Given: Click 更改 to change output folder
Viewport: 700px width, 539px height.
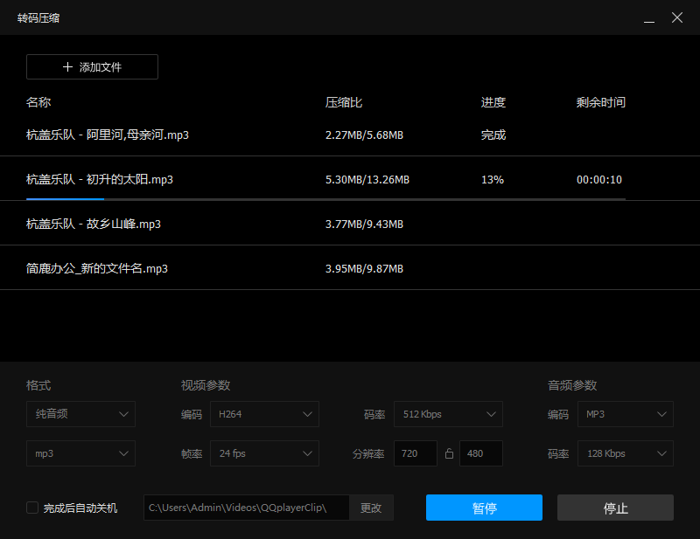Looking at the screenshot, I should [371, 508].
